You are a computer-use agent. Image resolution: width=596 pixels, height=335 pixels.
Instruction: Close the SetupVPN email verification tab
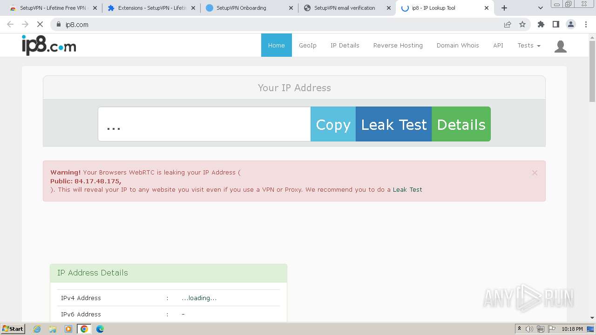tap(389, 8)
